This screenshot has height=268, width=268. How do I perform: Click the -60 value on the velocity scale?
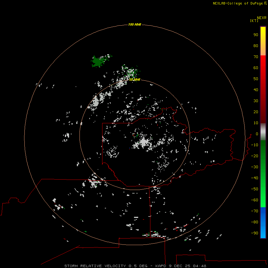point(255,200)
